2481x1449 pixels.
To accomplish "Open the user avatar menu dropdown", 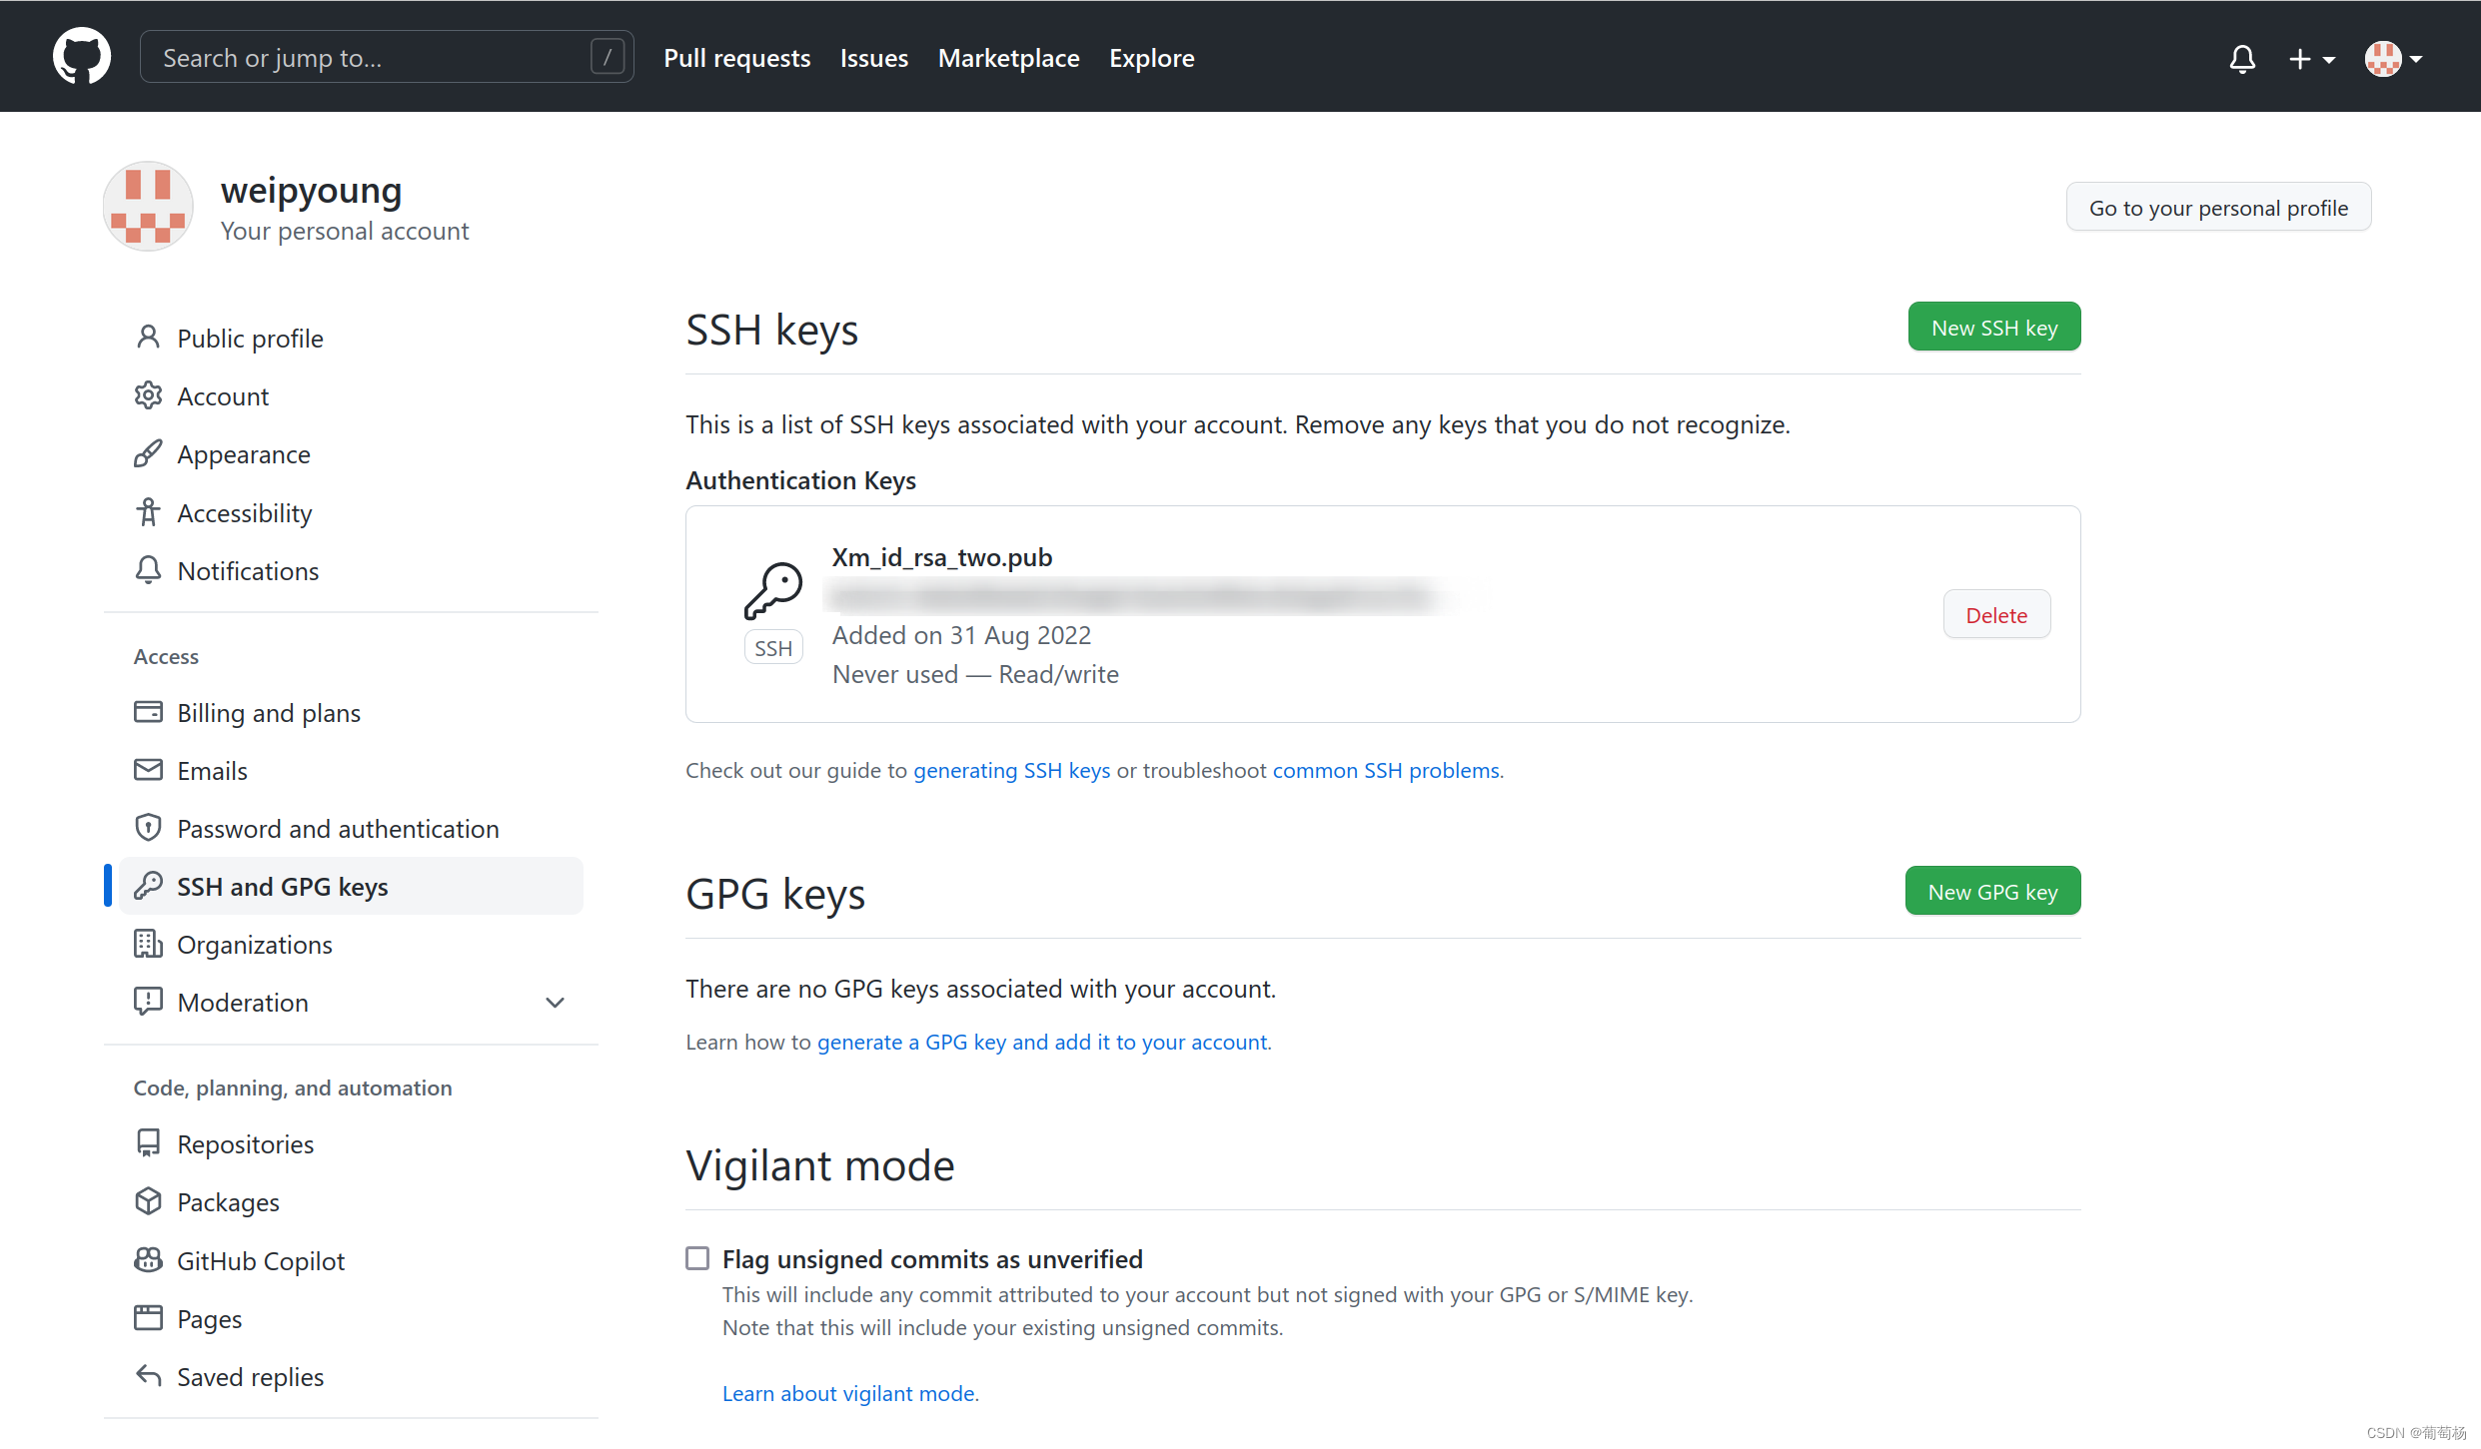I will (x=2393, y=59).
